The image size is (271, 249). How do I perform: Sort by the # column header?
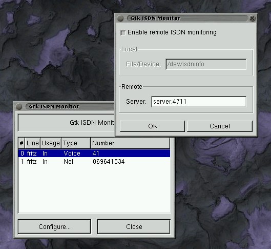click(22, 143)
